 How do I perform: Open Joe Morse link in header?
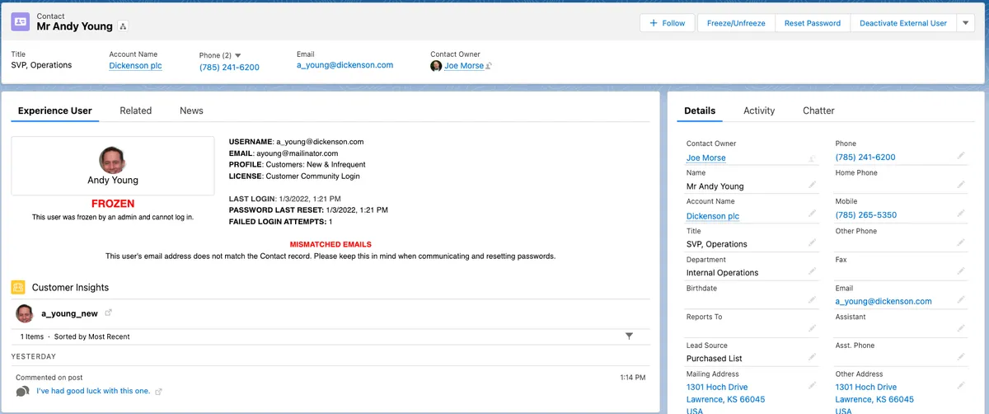pos(464,66)
